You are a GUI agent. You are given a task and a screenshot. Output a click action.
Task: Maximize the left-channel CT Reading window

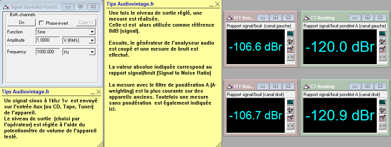pos(367,18)
